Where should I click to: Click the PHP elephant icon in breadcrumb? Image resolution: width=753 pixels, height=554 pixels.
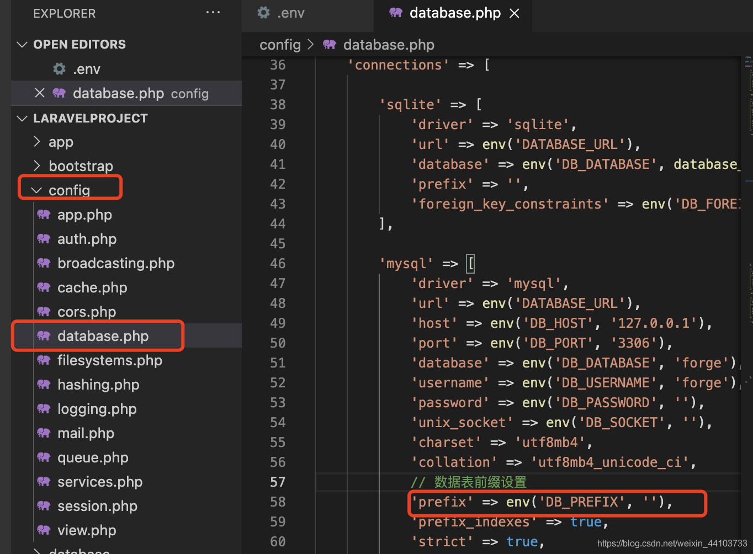point(330,45)
